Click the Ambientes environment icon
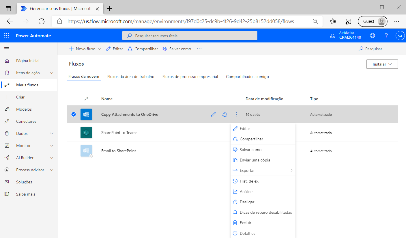This screenshot has height=238, width=406. pyautogui.click(x=333, y=36)
